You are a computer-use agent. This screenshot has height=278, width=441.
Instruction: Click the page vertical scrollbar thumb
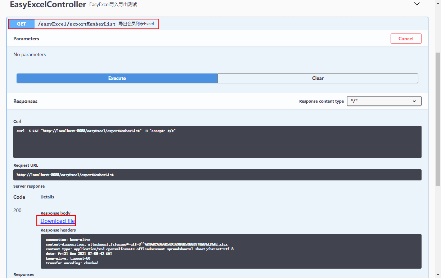(x=438, y=119)
